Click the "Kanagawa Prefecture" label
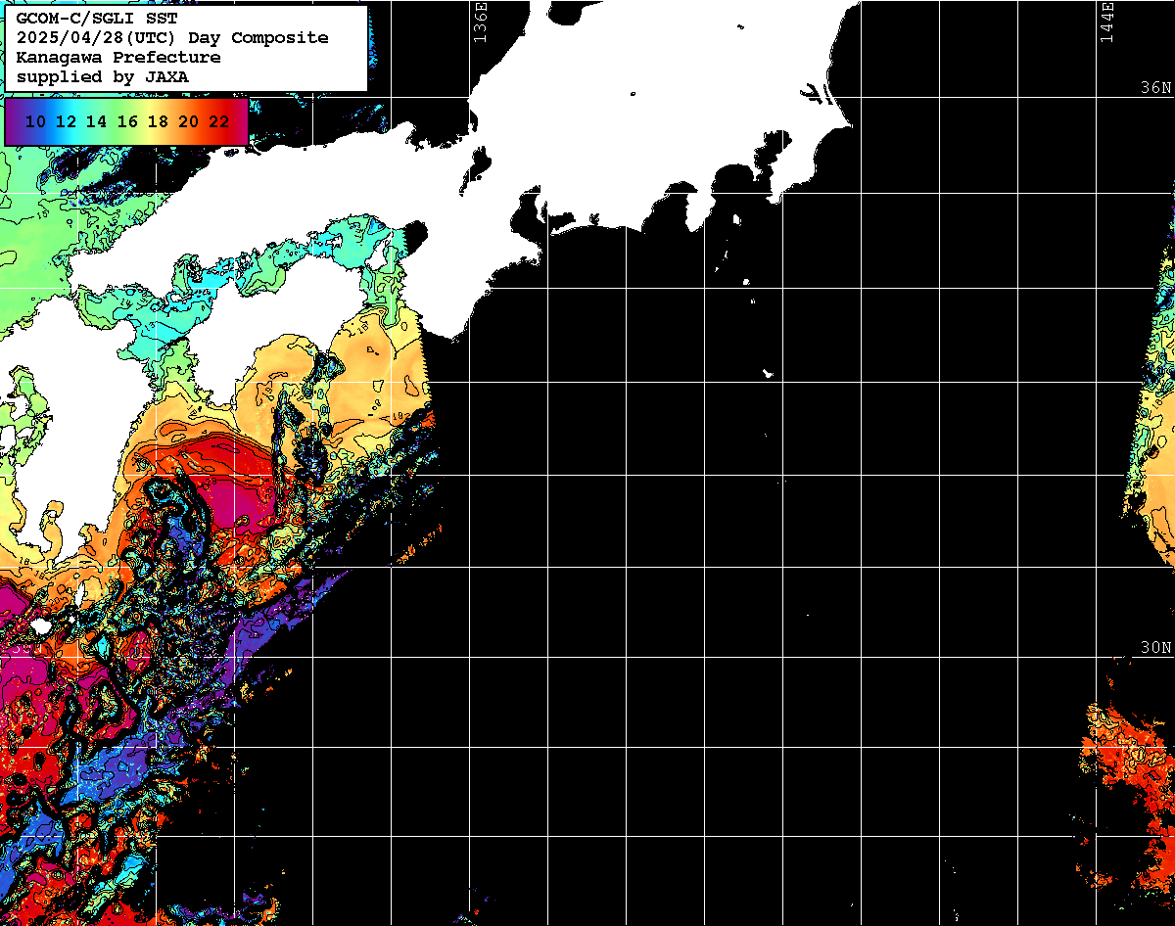 pyautogui.click(x=118, y=57)
